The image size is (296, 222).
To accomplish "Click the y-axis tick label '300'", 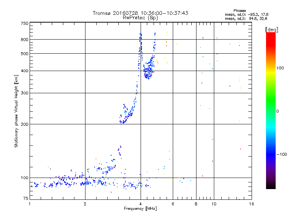I will (24, 93).
